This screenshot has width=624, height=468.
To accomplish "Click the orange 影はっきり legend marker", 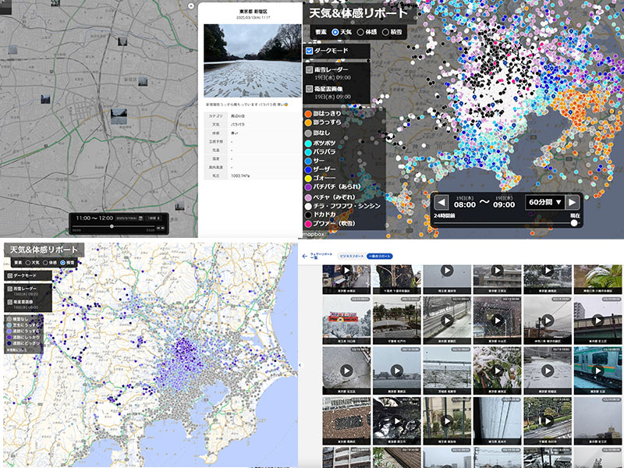I will tap(309, 113).
